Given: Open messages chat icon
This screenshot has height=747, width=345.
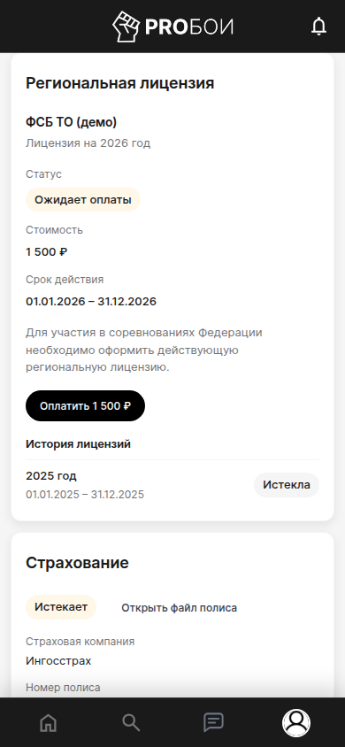Looking at the screenshot, I should pyautogui.click(x=214, y=723).
